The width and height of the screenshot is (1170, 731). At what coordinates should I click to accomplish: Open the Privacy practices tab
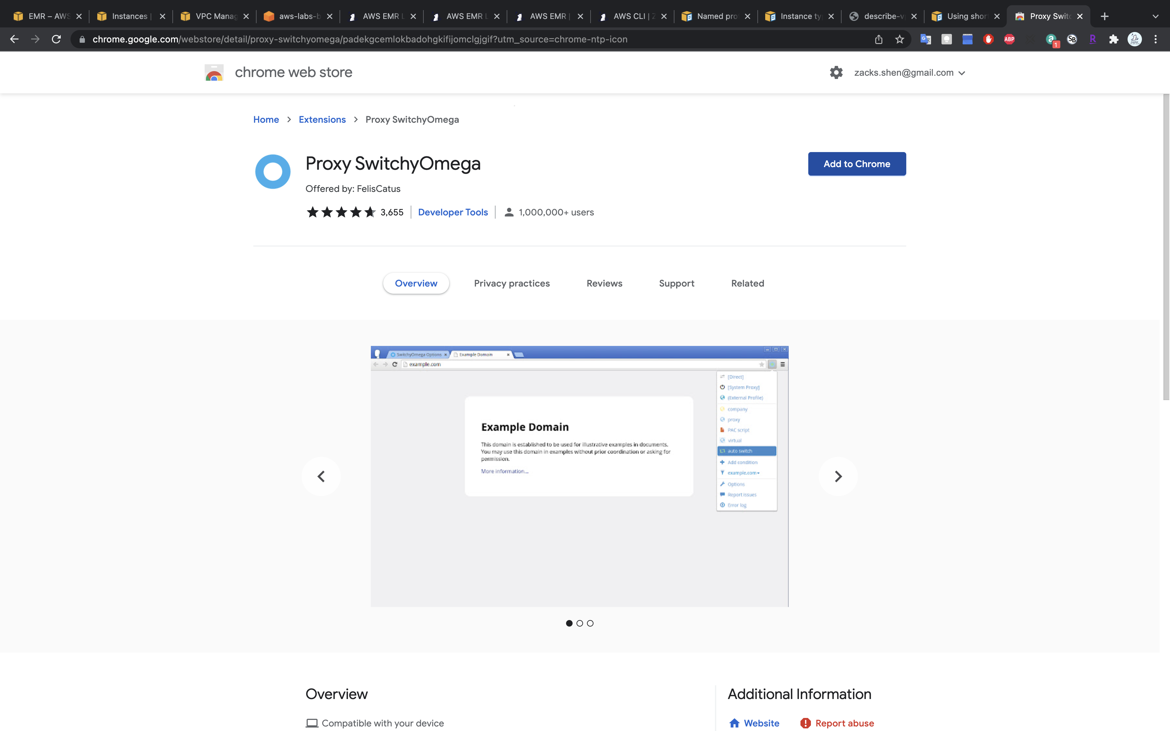pyautogui.click(x=512, y=283)
